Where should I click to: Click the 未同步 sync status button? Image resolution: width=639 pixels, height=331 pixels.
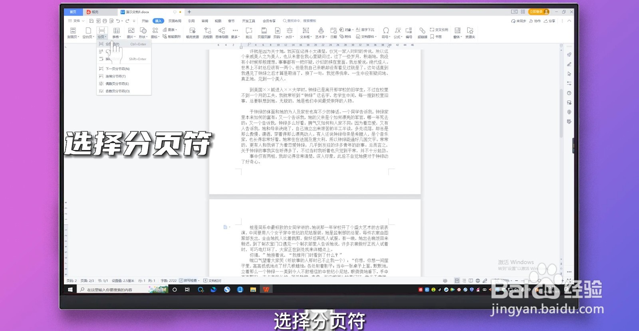click(x=518, y=21)
